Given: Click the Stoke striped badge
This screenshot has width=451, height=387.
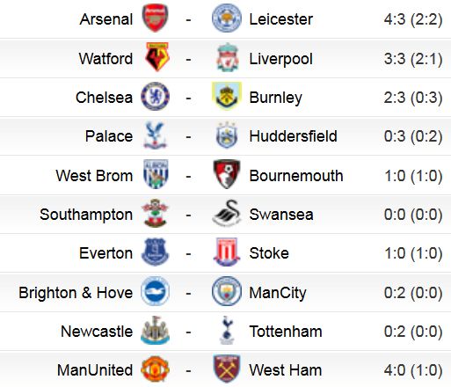Looking at the screenshot, I should [227, 252].
